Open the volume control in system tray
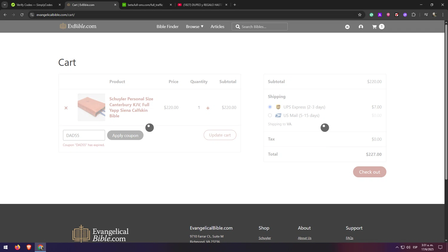The width and height of the screenshot is (448, 252). 408,247
